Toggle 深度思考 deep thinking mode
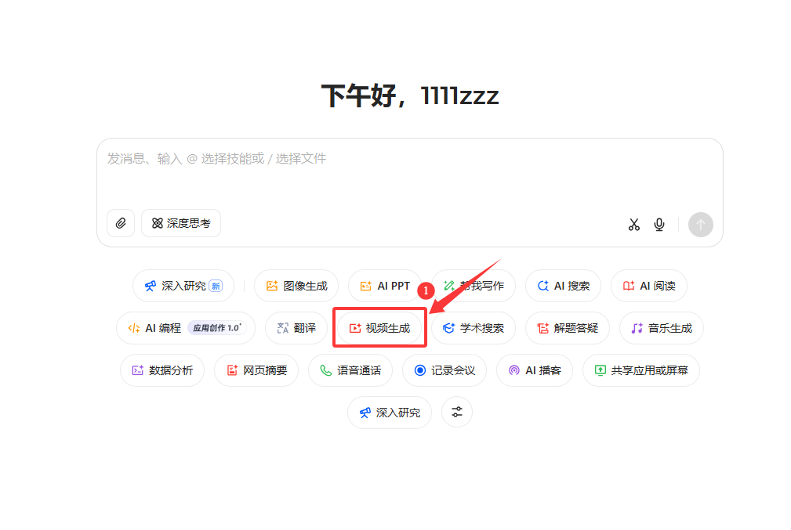Viewport: 791px width, 530px height. (181, 223)
